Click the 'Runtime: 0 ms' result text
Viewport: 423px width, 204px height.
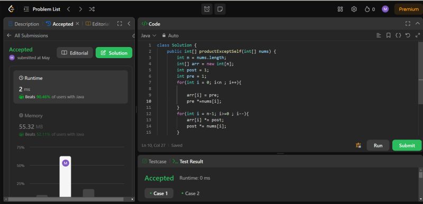pyautogui.click(x=195, y=178)
